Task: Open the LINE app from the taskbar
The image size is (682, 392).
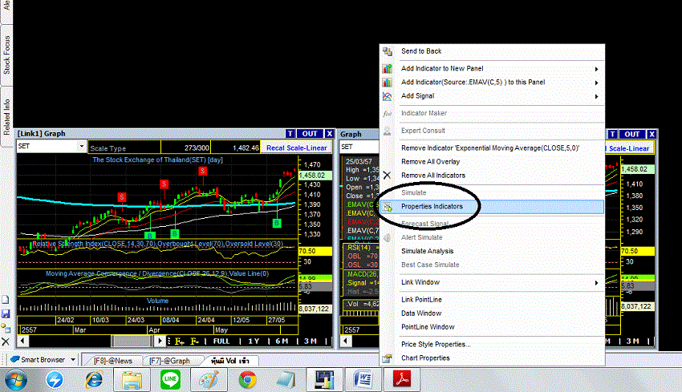Action: point(170,379)
